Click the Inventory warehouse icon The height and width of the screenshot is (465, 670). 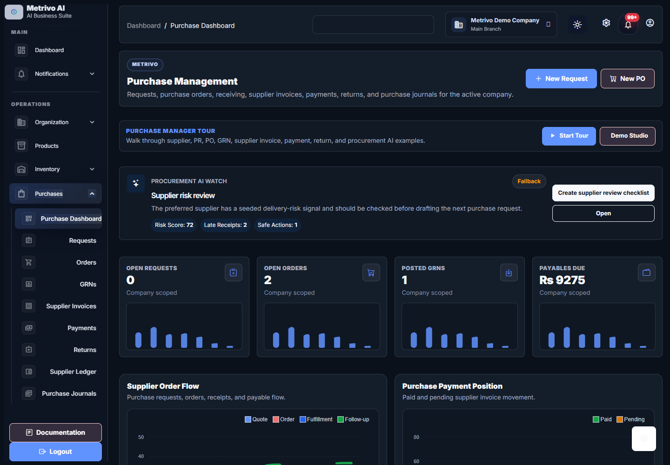pyautogui.click(x=21, y=169)
